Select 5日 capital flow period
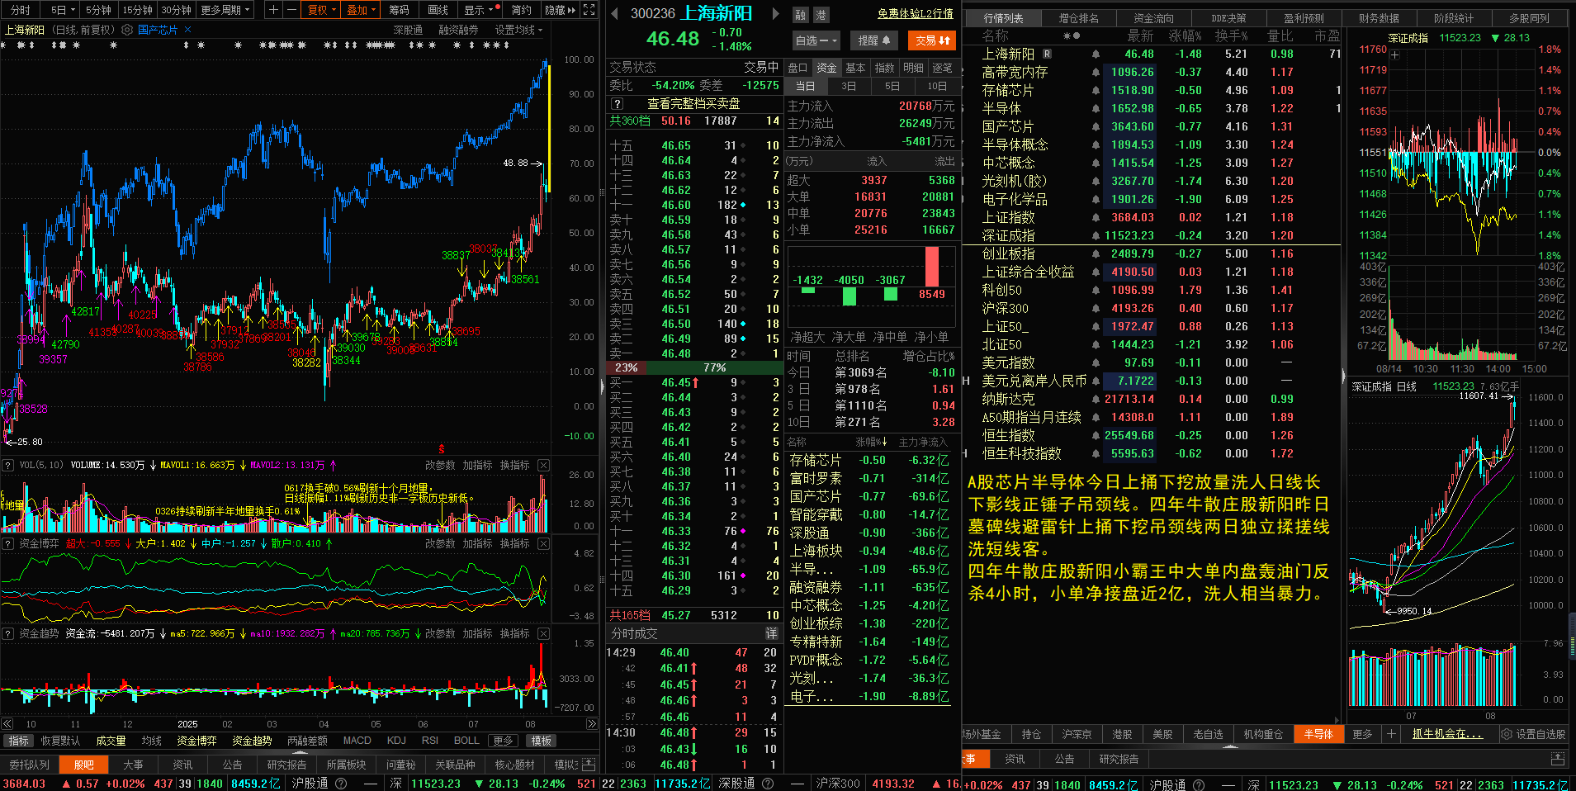The width and height of the screenshot is (1576, 791). [892, 87]
